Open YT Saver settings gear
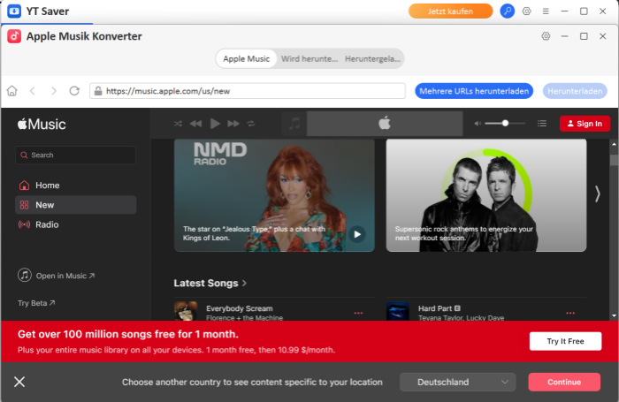This screenshot has width=619, height=402. point(527,11)
